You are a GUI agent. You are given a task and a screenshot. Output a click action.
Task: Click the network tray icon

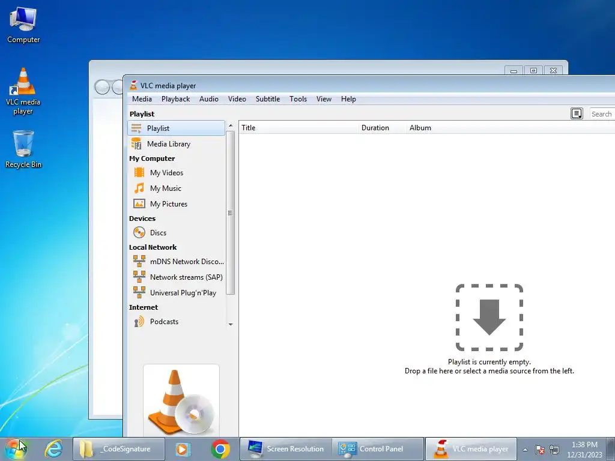click(554, 450)
